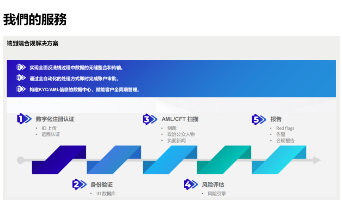This screenshot has width=342, height=201.
Task: Click the heading AML/CFT 扫描
Action: pyautogui.click(x=180, y=119)
